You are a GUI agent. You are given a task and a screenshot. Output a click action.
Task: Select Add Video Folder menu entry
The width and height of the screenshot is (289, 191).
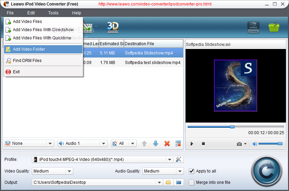(43, 49)
